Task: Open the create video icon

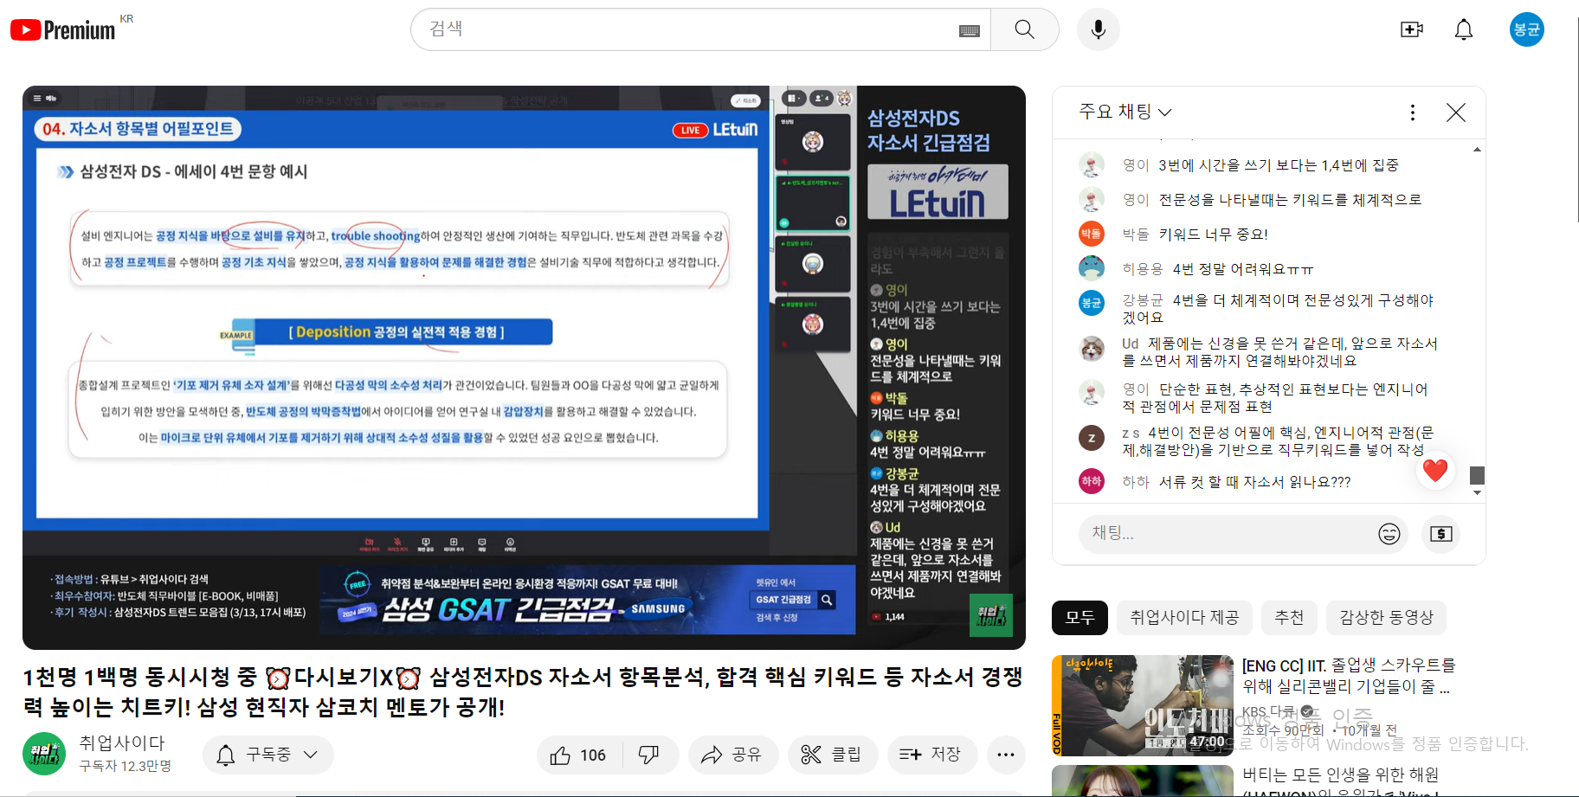Action: (1411, 29)
